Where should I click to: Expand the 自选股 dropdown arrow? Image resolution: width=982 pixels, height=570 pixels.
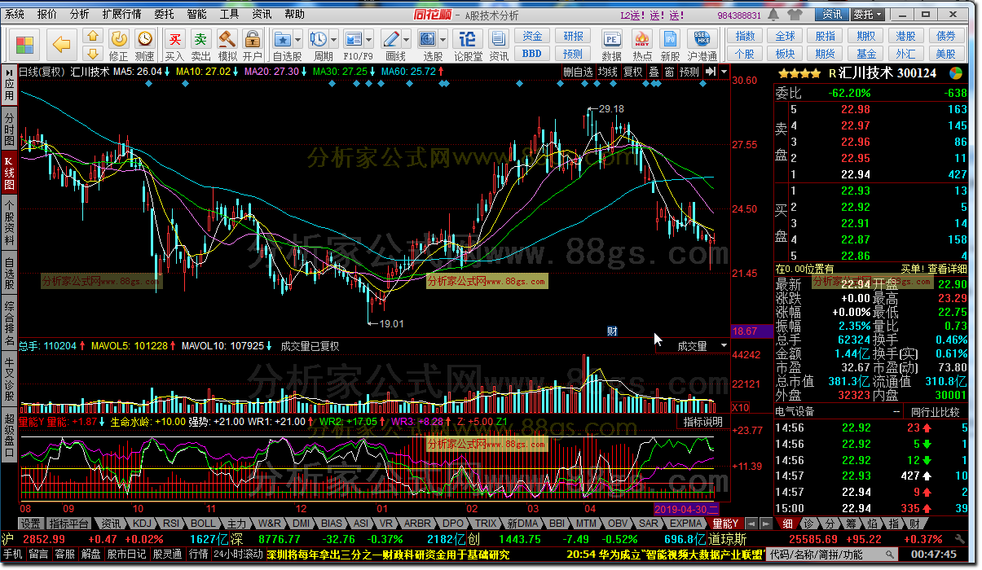298,39
